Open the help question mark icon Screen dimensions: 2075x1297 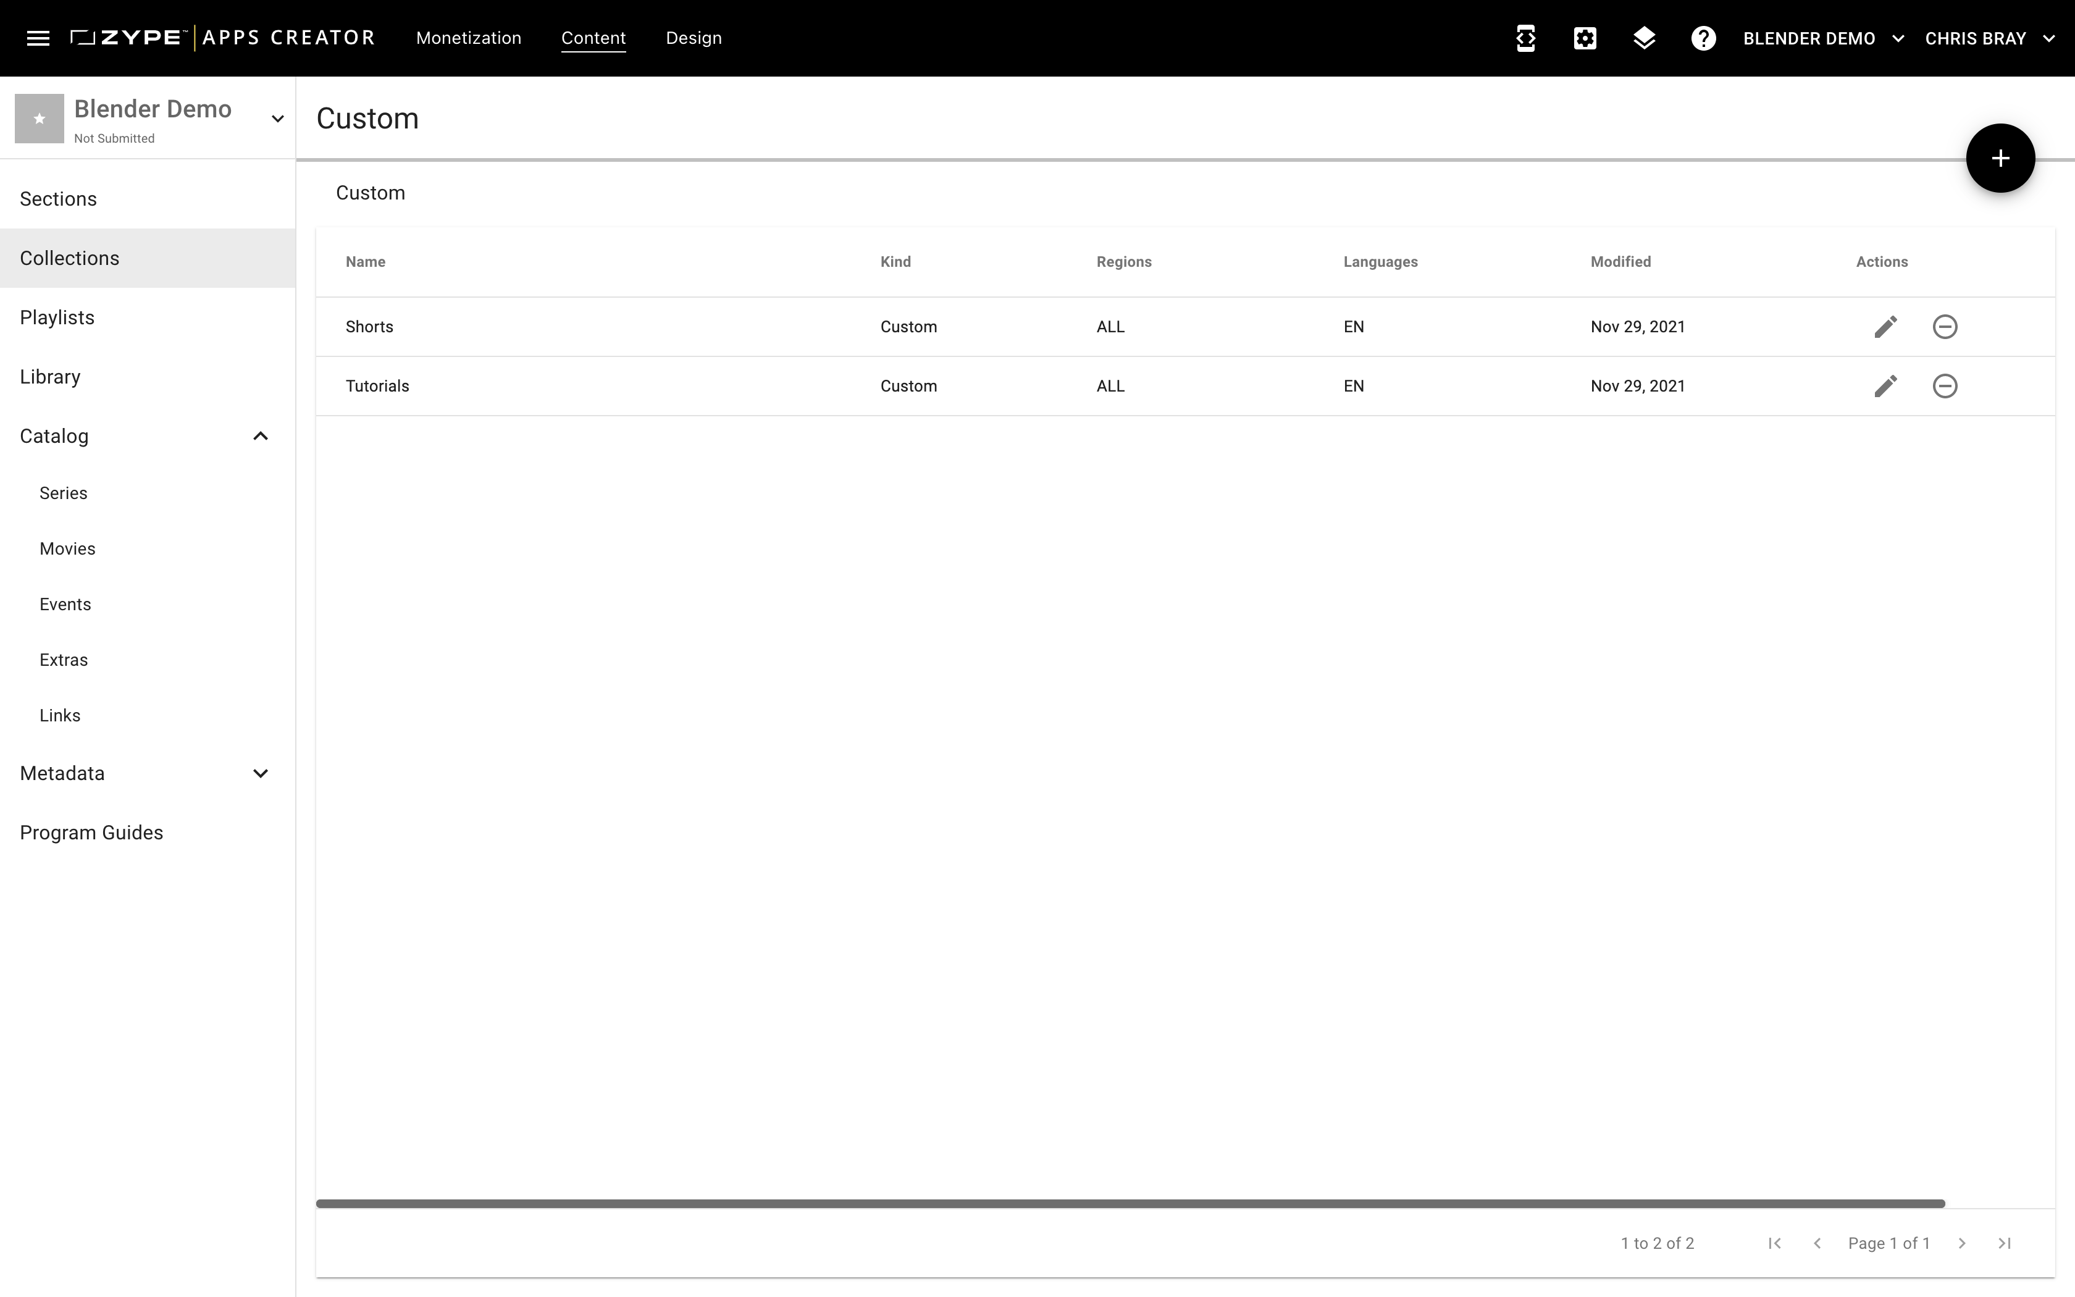[1703, 38]
